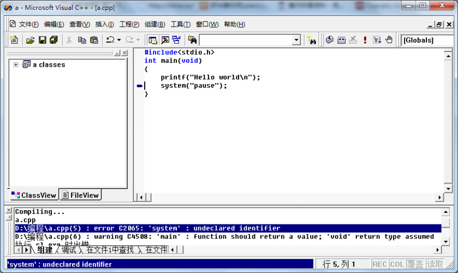Select the 调试 output tab
Screen dimensions: 458x273
click(68, 250)
